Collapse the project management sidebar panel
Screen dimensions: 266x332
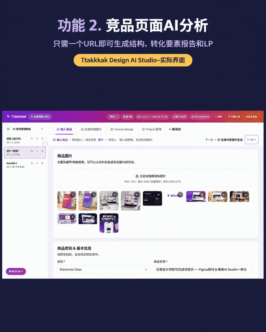click(42, 129)
